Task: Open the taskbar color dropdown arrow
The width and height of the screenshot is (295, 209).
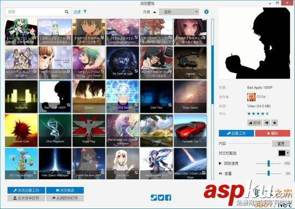Action: click(287, 153)
